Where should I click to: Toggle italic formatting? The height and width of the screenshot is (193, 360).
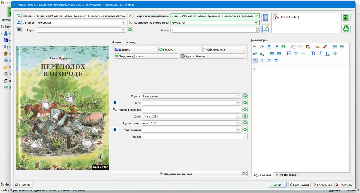[320, 54]
